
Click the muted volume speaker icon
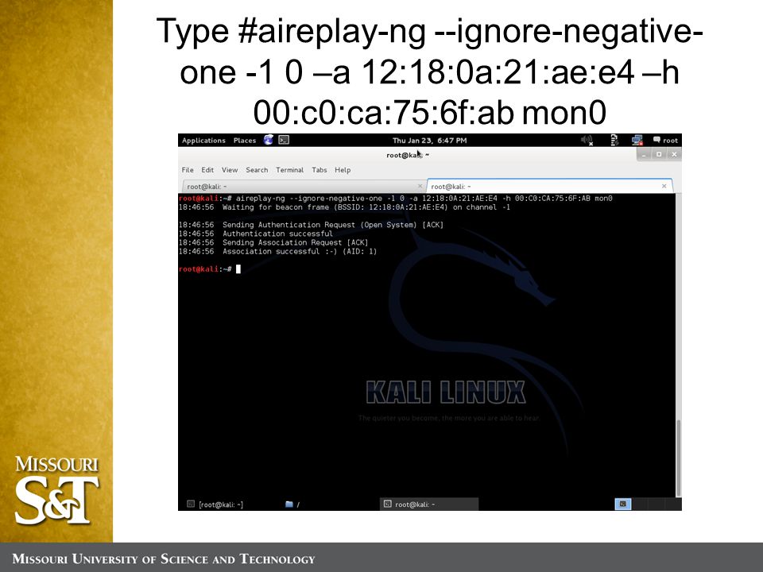[587, 141]
